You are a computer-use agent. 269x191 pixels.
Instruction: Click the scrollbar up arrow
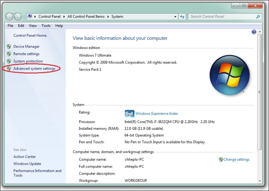click(x=260, y=32)
